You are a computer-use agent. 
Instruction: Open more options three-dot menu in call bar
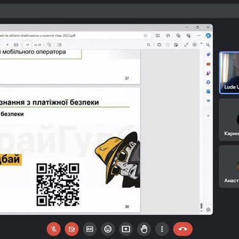[x=162, y=229]
